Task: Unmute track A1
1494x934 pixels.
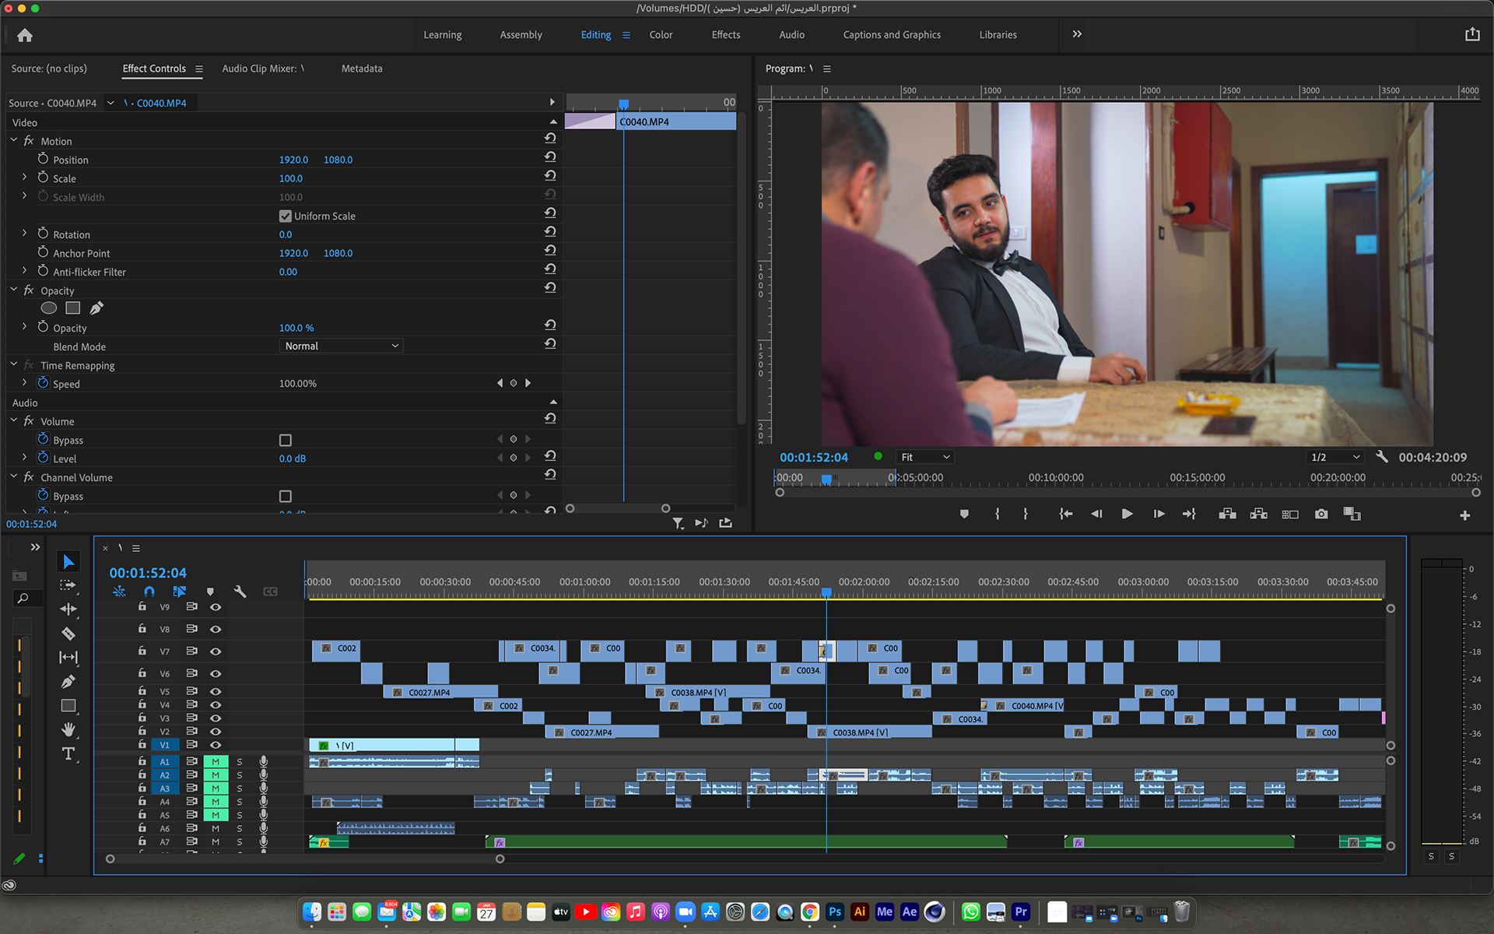Action: coord(216,761)
